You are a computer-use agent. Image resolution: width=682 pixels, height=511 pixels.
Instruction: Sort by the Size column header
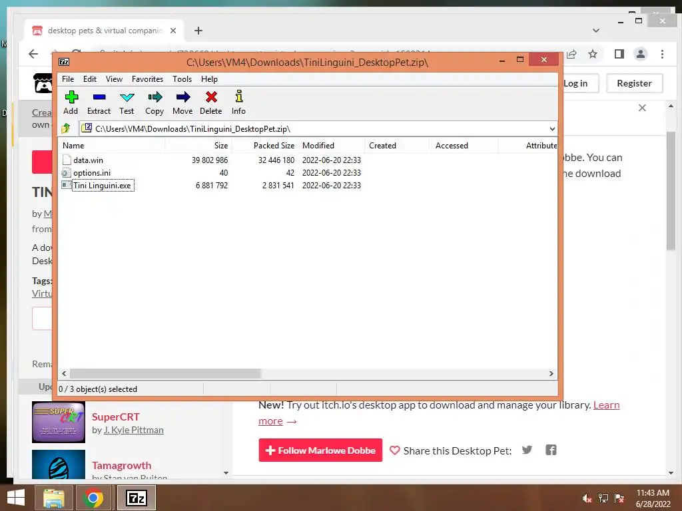(198, 146)
